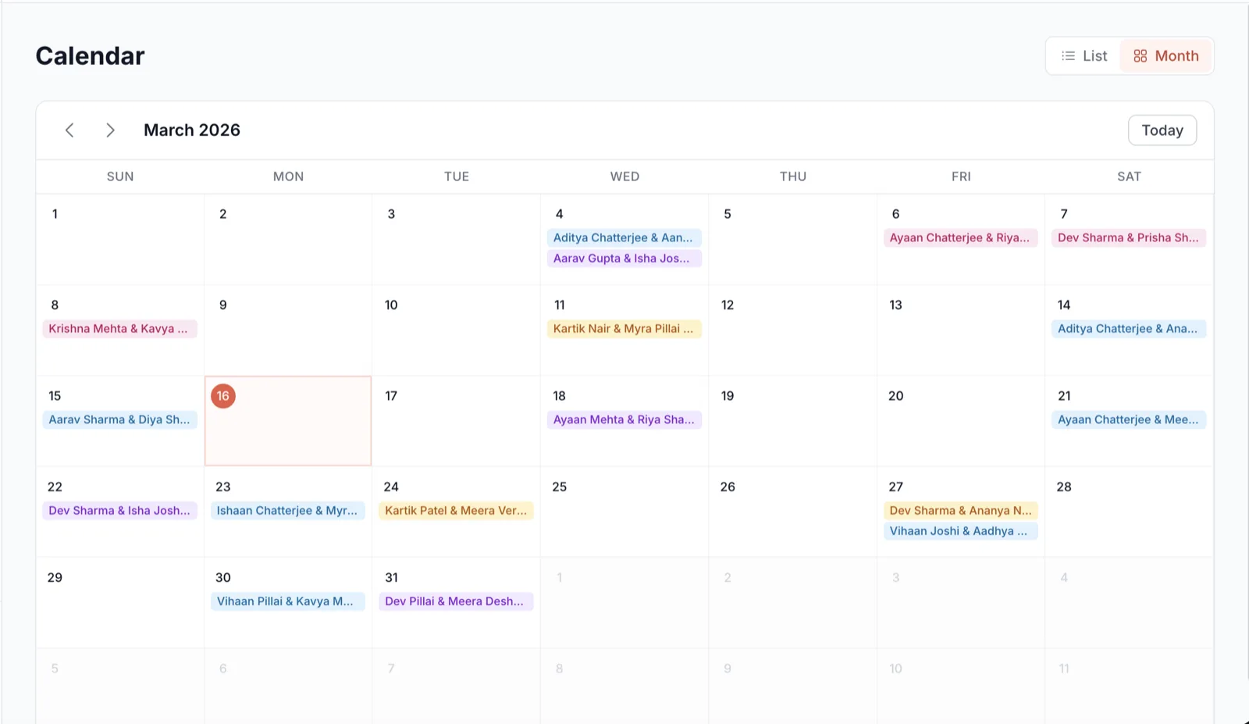The image size is (1249, 724).
Task: Click the grid icon beside Month
Action: (x=1140, y=55)
